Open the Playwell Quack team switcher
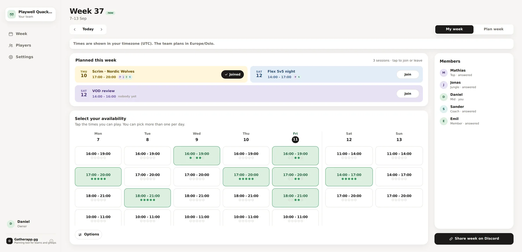This screenshot has width=522, height=252. [x=30, y=14]
